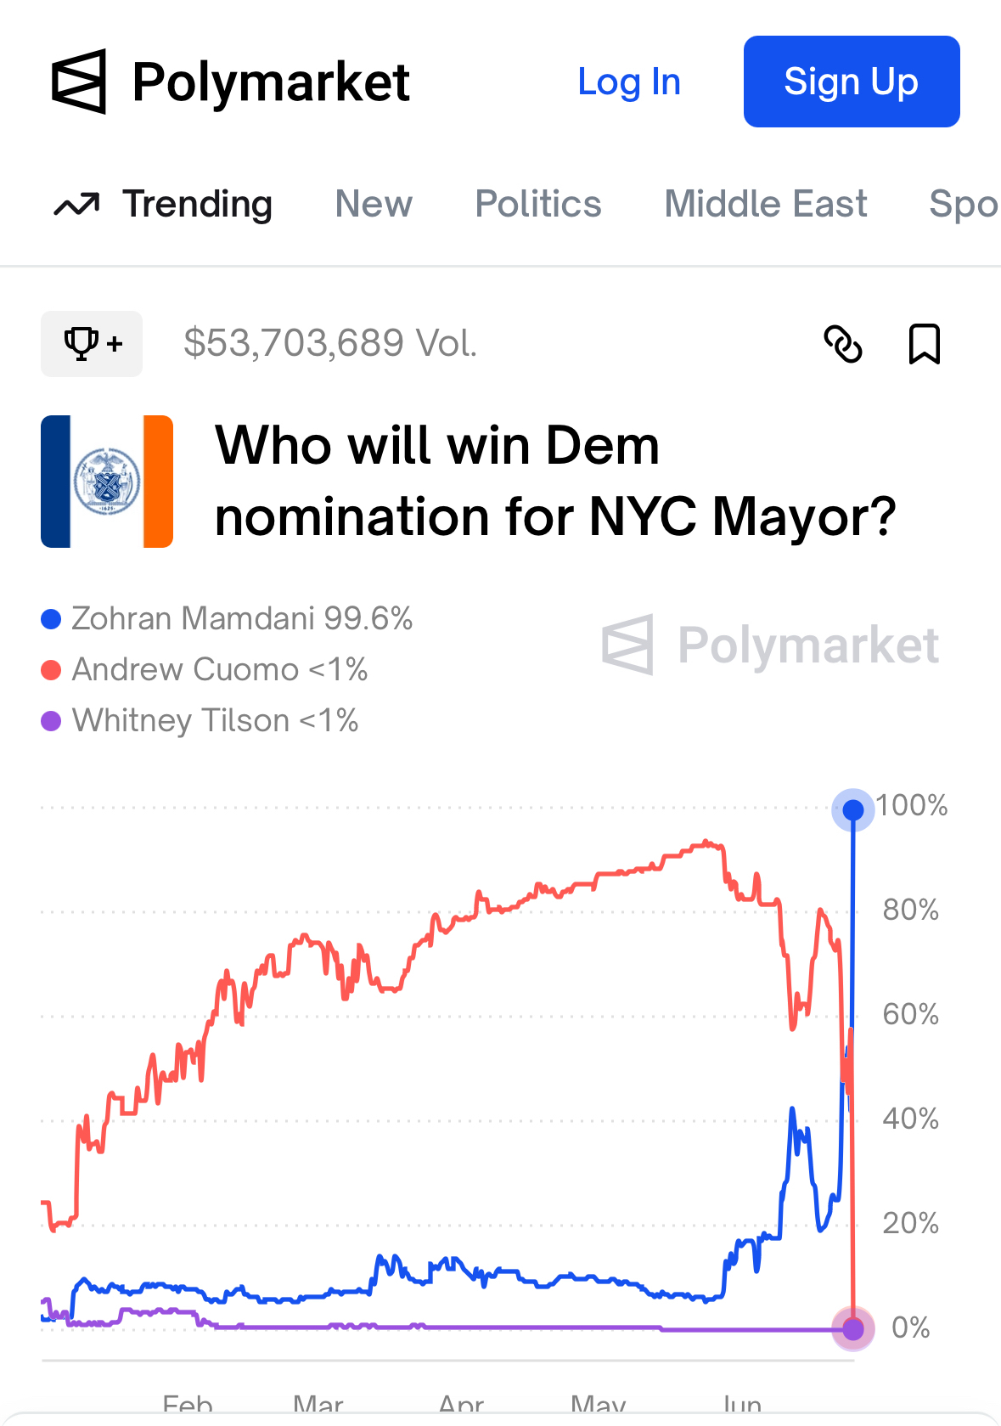
Task: Open the Trending tab
Action: (x=197, y=205)
